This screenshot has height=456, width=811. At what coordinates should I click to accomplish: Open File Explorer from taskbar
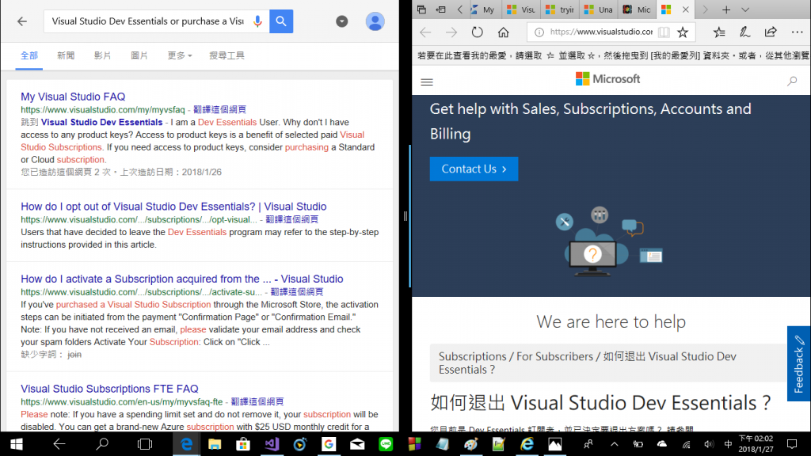pos(215,444)
